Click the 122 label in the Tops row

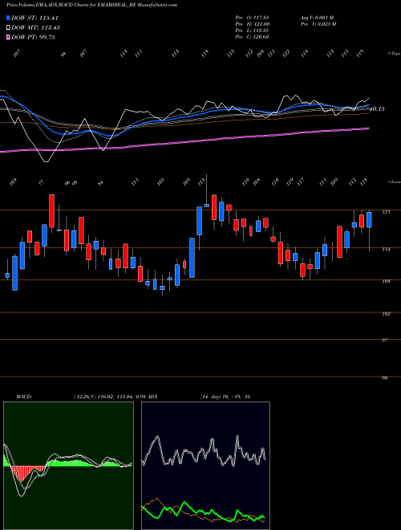pos(286,54)
